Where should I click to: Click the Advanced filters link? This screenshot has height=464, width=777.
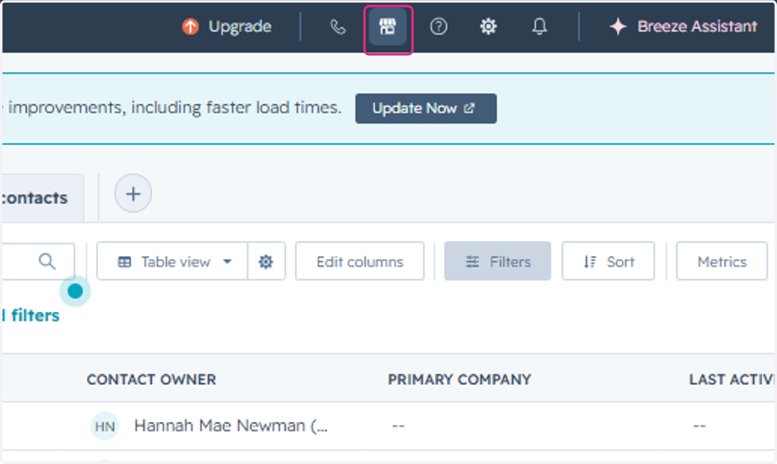[x=30, y=316]
